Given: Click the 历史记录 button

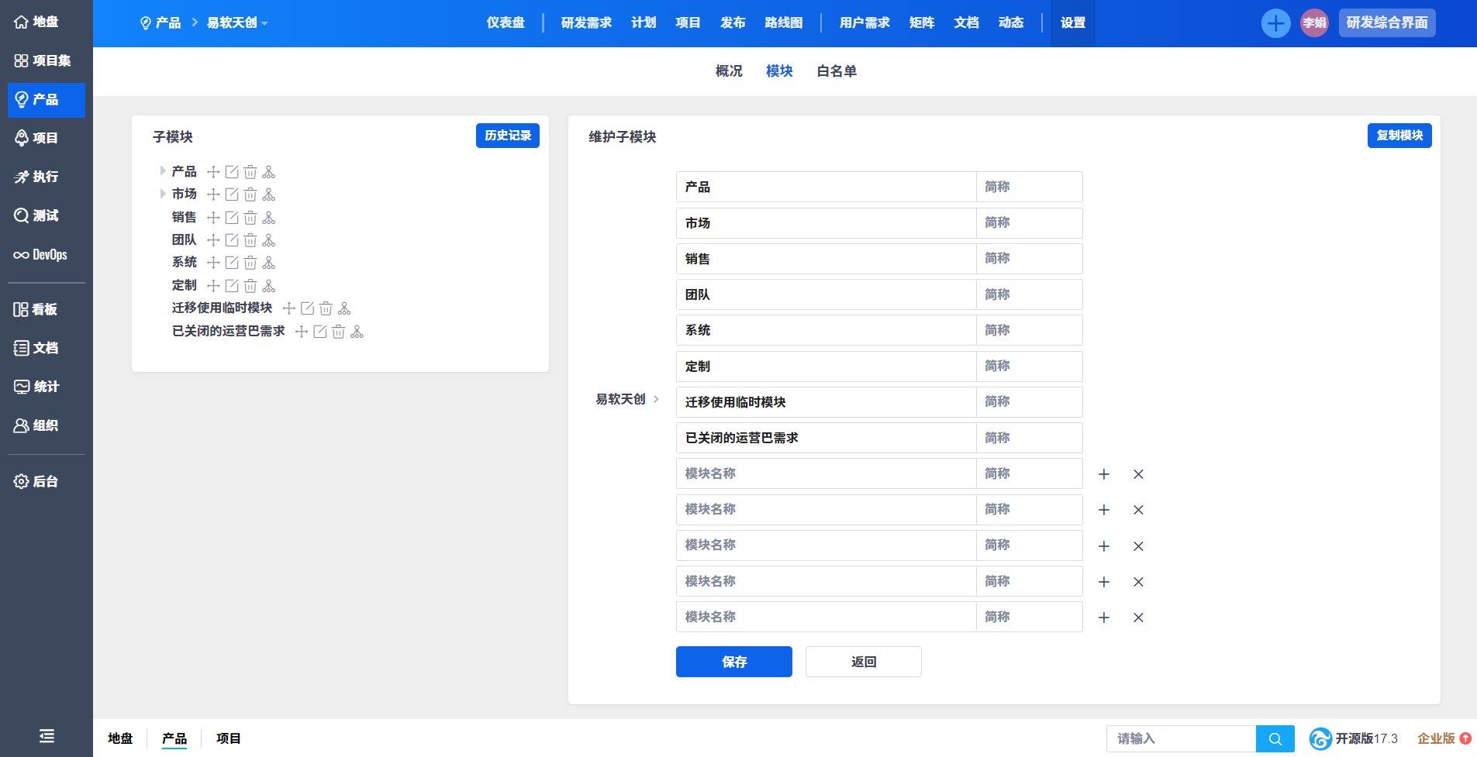Looking at the screenshot, I should click(507, 136).
